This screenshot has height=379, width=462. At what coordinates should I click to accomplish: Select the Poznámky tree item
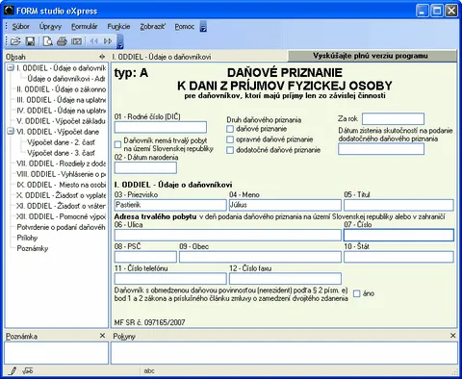[x=33, y=248]
